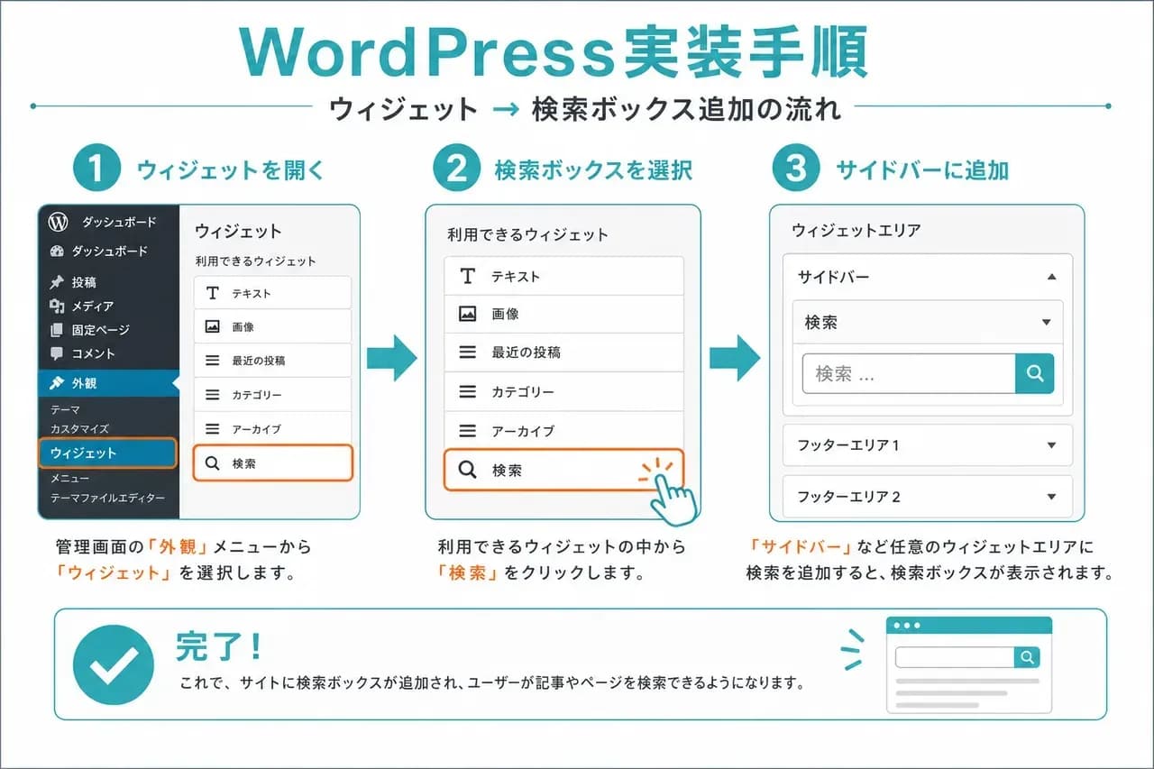Viewport: 1154px width, 769px height.
Task: Click the magnifier icon beside 検索 in step 1
Action: pyautogui.click(x=213, y=463)
